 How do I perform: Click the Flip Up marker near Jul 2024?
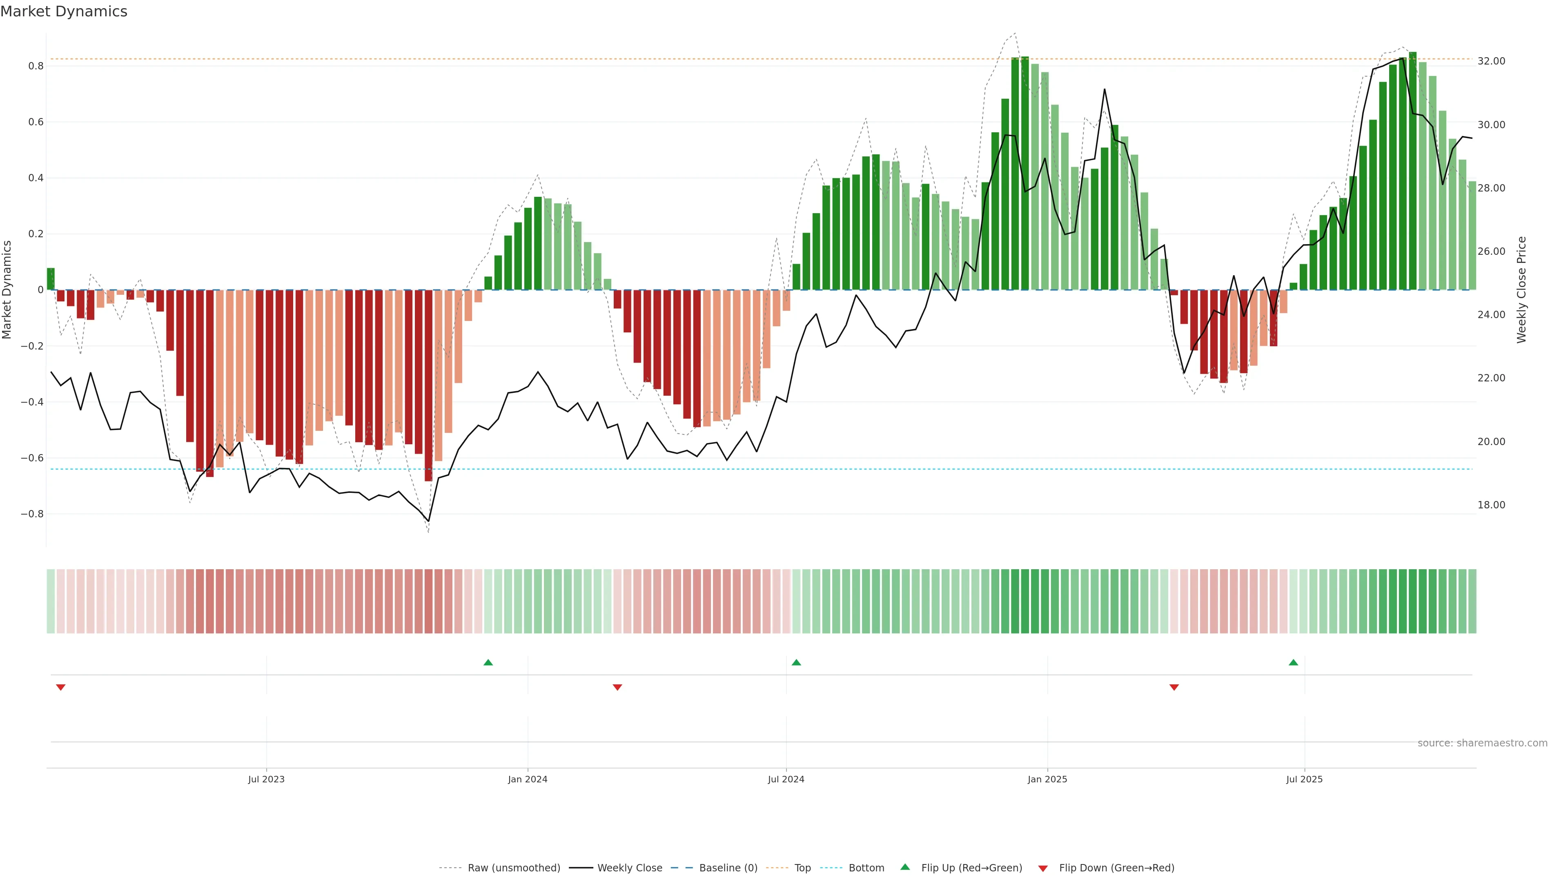796,662
